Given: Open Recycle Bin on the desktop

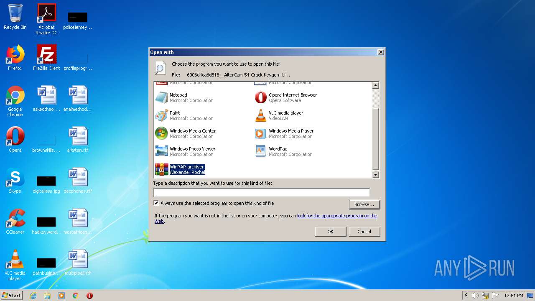Looking at the screenshot, I should tap(15, 17).
